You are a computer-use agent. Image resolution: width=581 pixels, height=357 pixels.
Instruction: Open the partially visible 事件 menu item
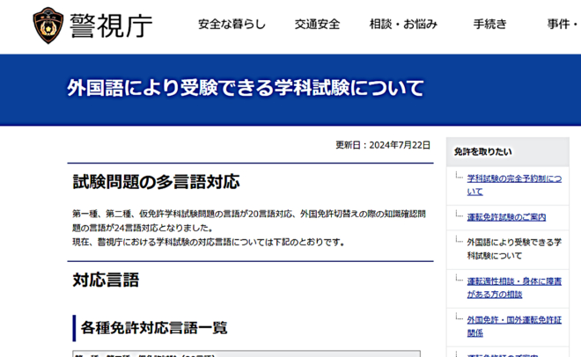coord(563,25)
